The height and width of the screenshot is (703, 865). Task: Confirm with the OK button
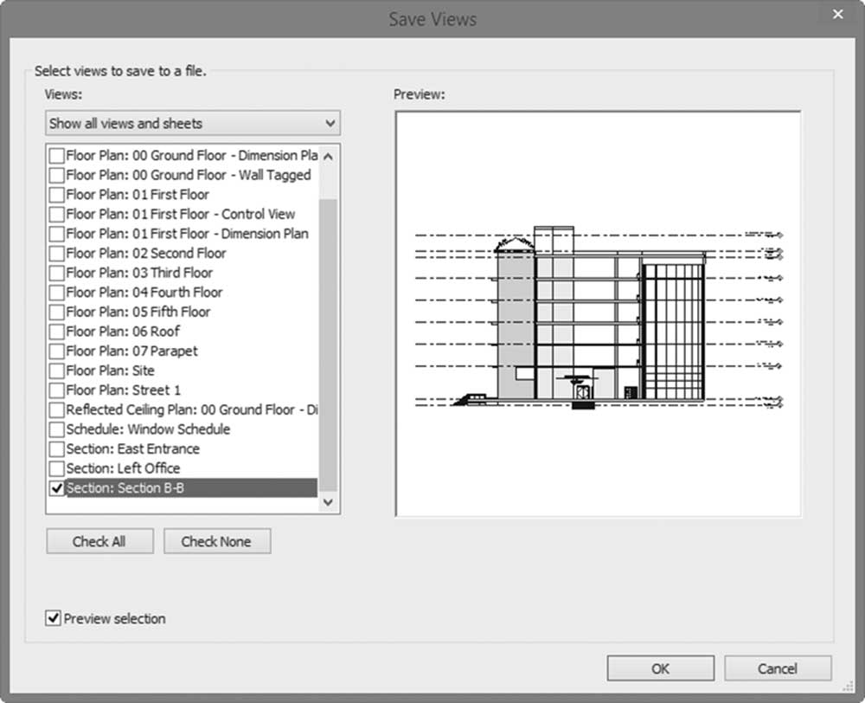(x=660, y=668)
